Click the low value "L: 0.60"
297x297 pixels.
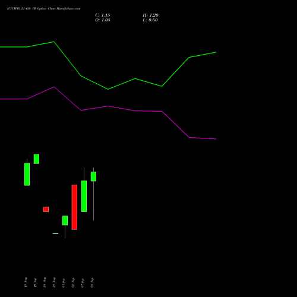[150, 20]
